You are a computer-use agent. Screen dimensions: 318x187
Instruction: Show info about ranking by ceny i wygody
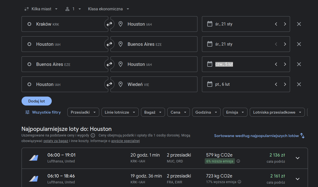coord(93,135)
